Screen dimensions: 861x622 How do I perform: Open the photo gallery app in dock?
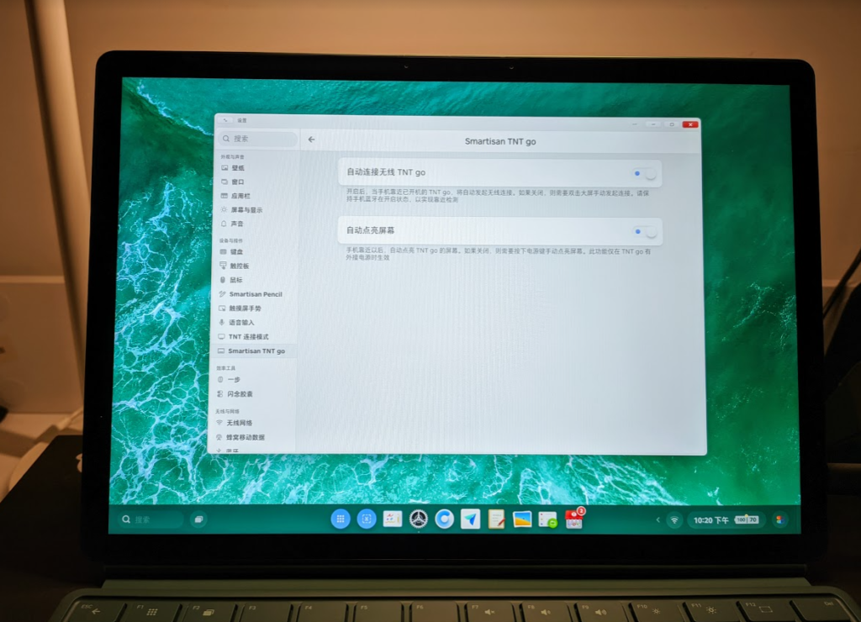pos(521,519)
